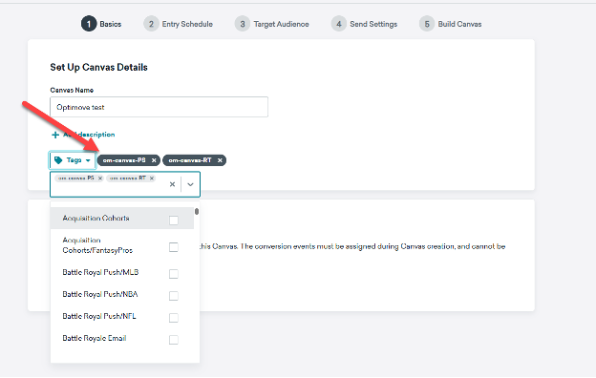596x378 pixels.
Task: Go to Send Settings step
Action: click(373, 24)
